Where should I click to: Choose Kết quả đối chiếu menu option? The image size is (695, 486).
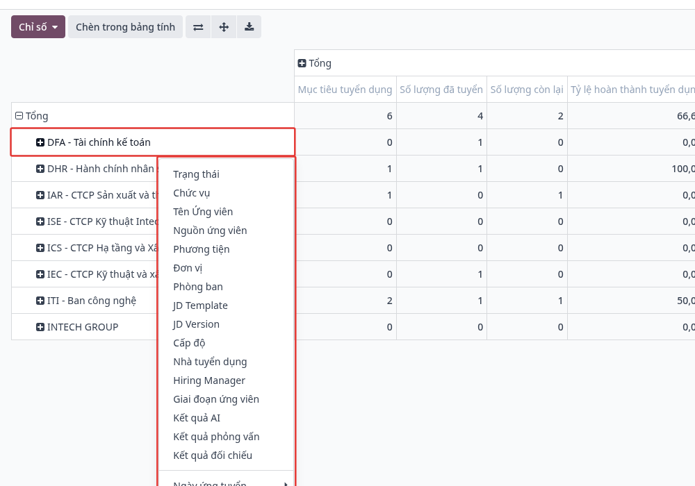[226, 455]
